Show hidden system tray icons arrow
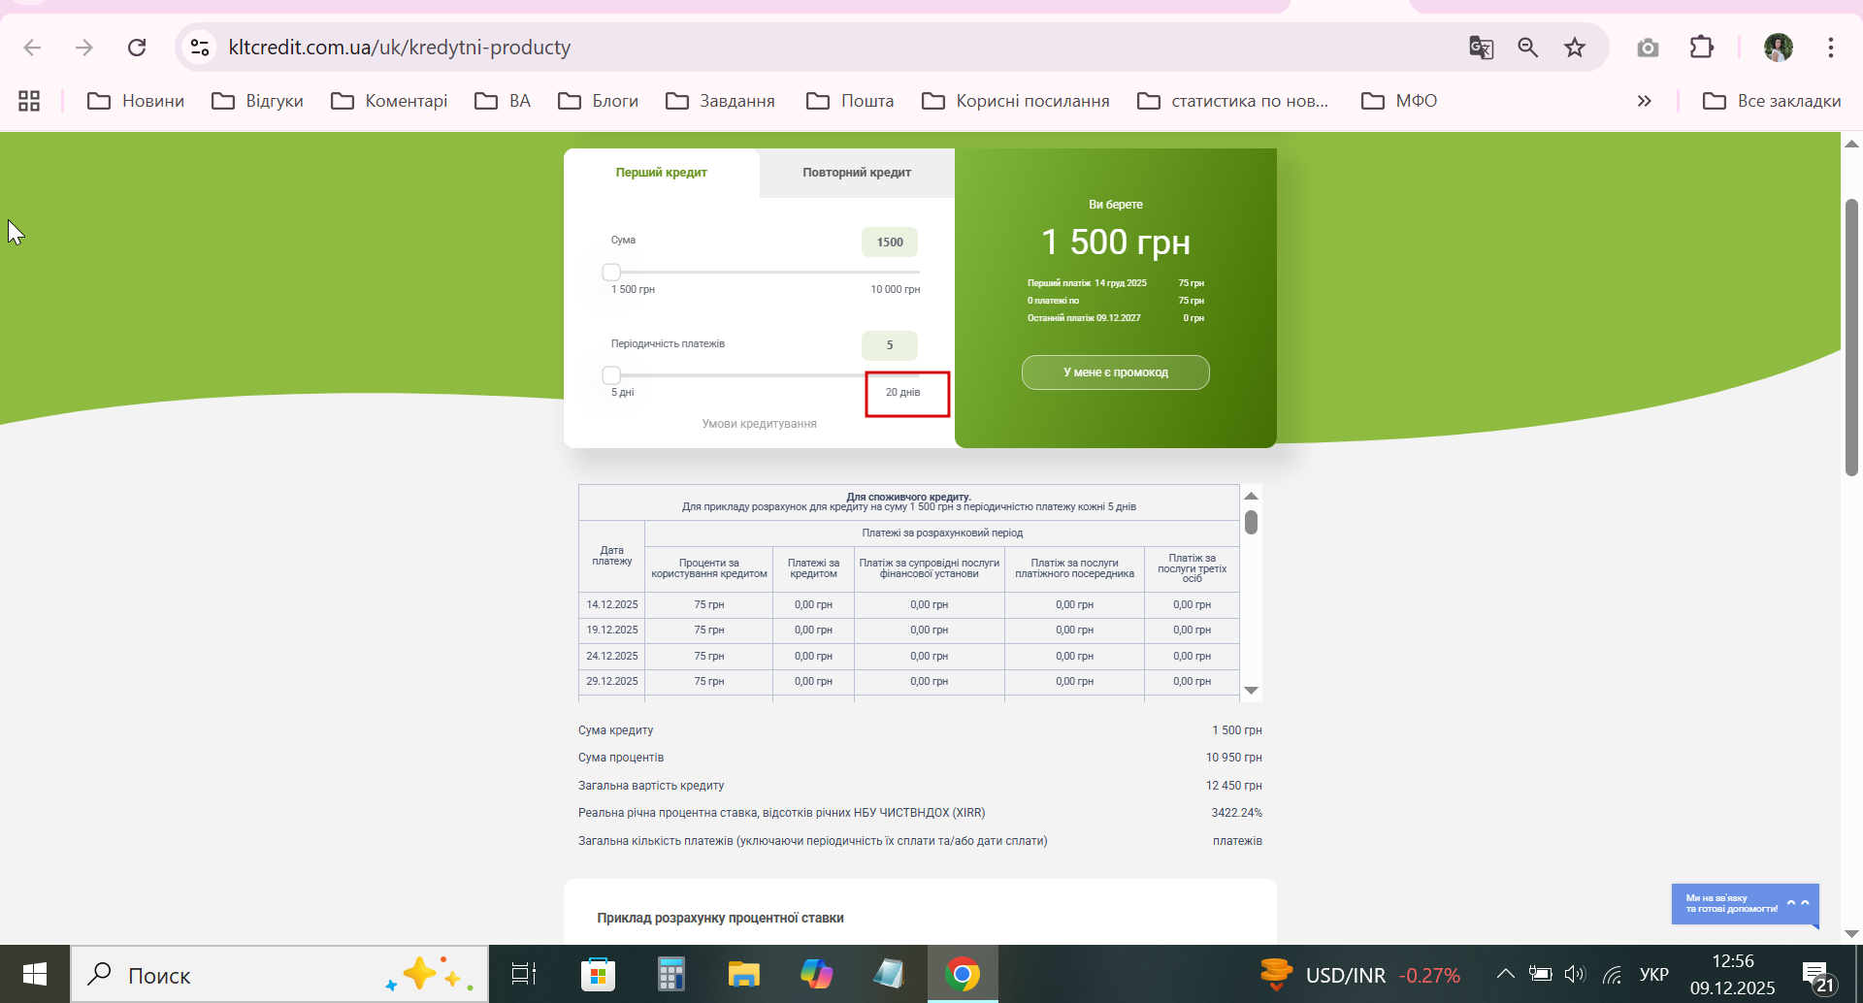This screenshot has height=1003, width=1863. coord(1505,974)
